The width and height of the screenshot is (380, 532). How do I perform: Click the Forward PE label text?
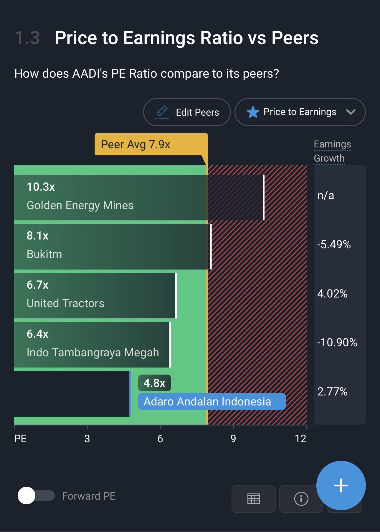click(89, 496)
